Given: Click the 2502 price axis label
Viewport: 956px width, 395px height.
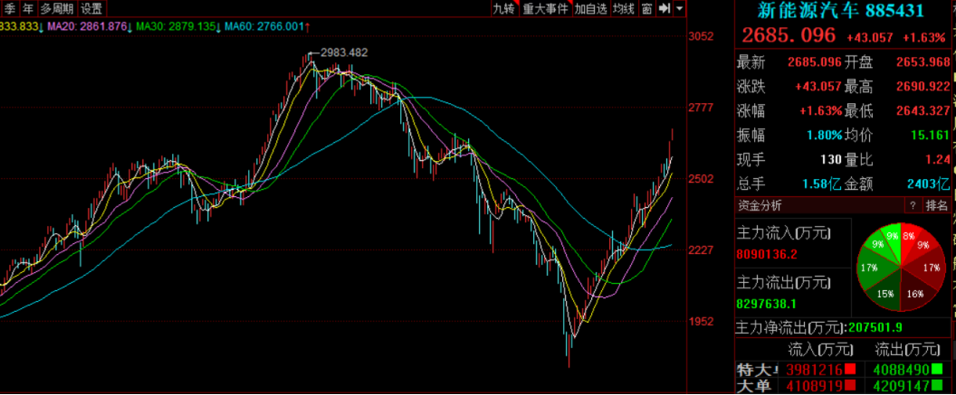Looking at the screenshot, I should pyautogui.click(x=701, y=178).
